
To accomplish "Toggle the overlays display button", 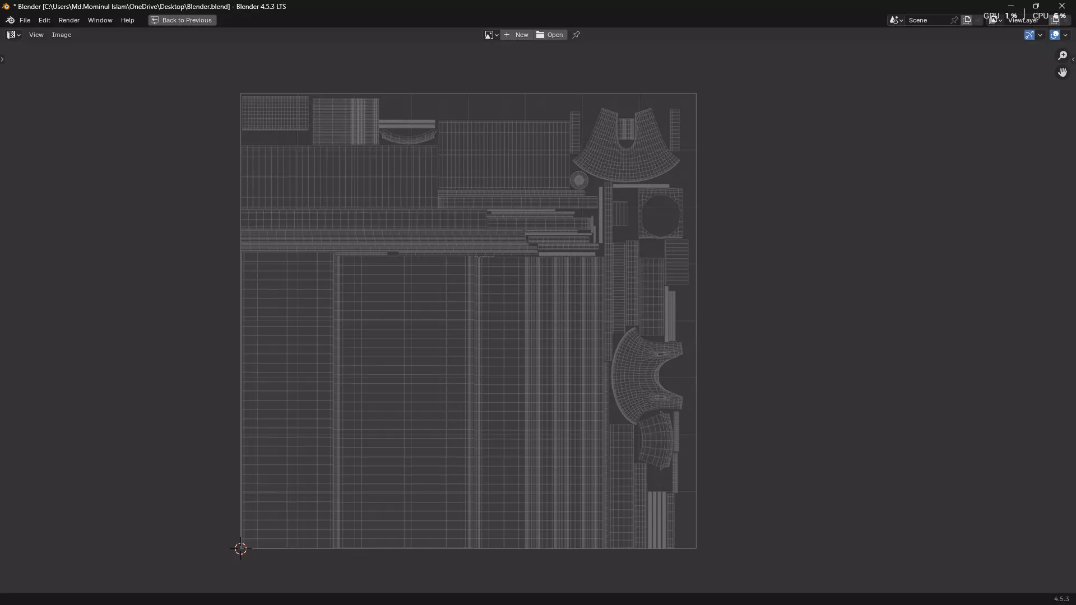I will 1055,35.
